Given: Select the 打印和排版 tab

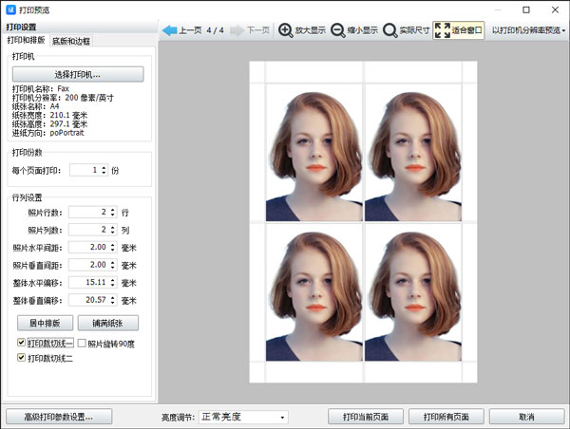Looking at the screenshot, I should pyautogui.click(x=26, y=41).
